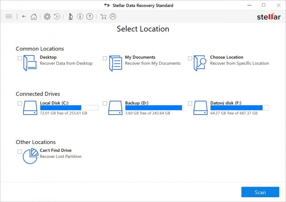
Task: Click the information icon
Action: click(x=80, y=17)
